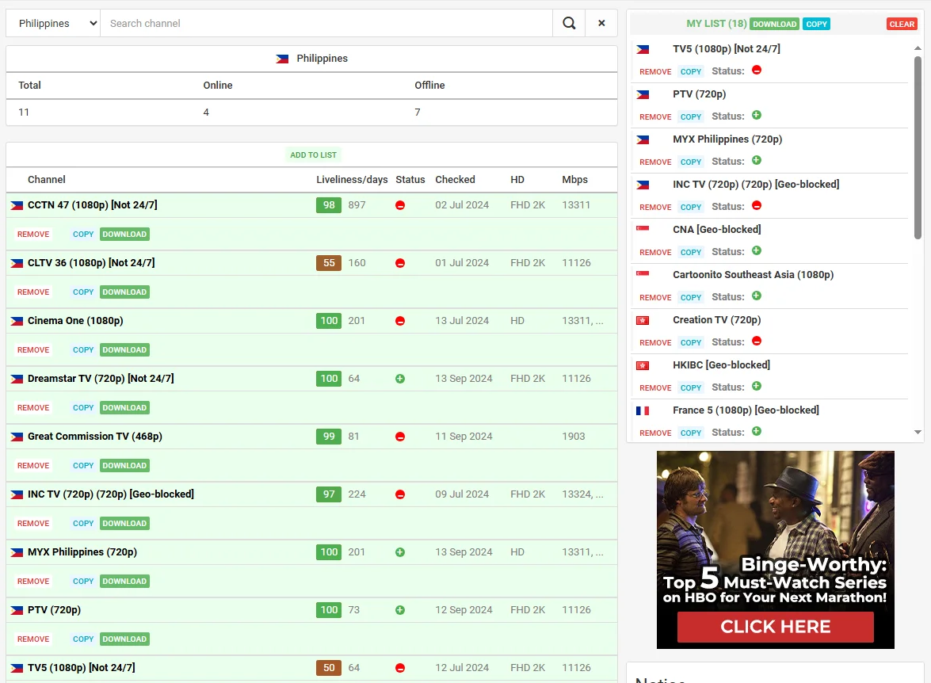Click the Mbps column header
Viewport: 931px width, 683px height.
[x=574, y=179]
